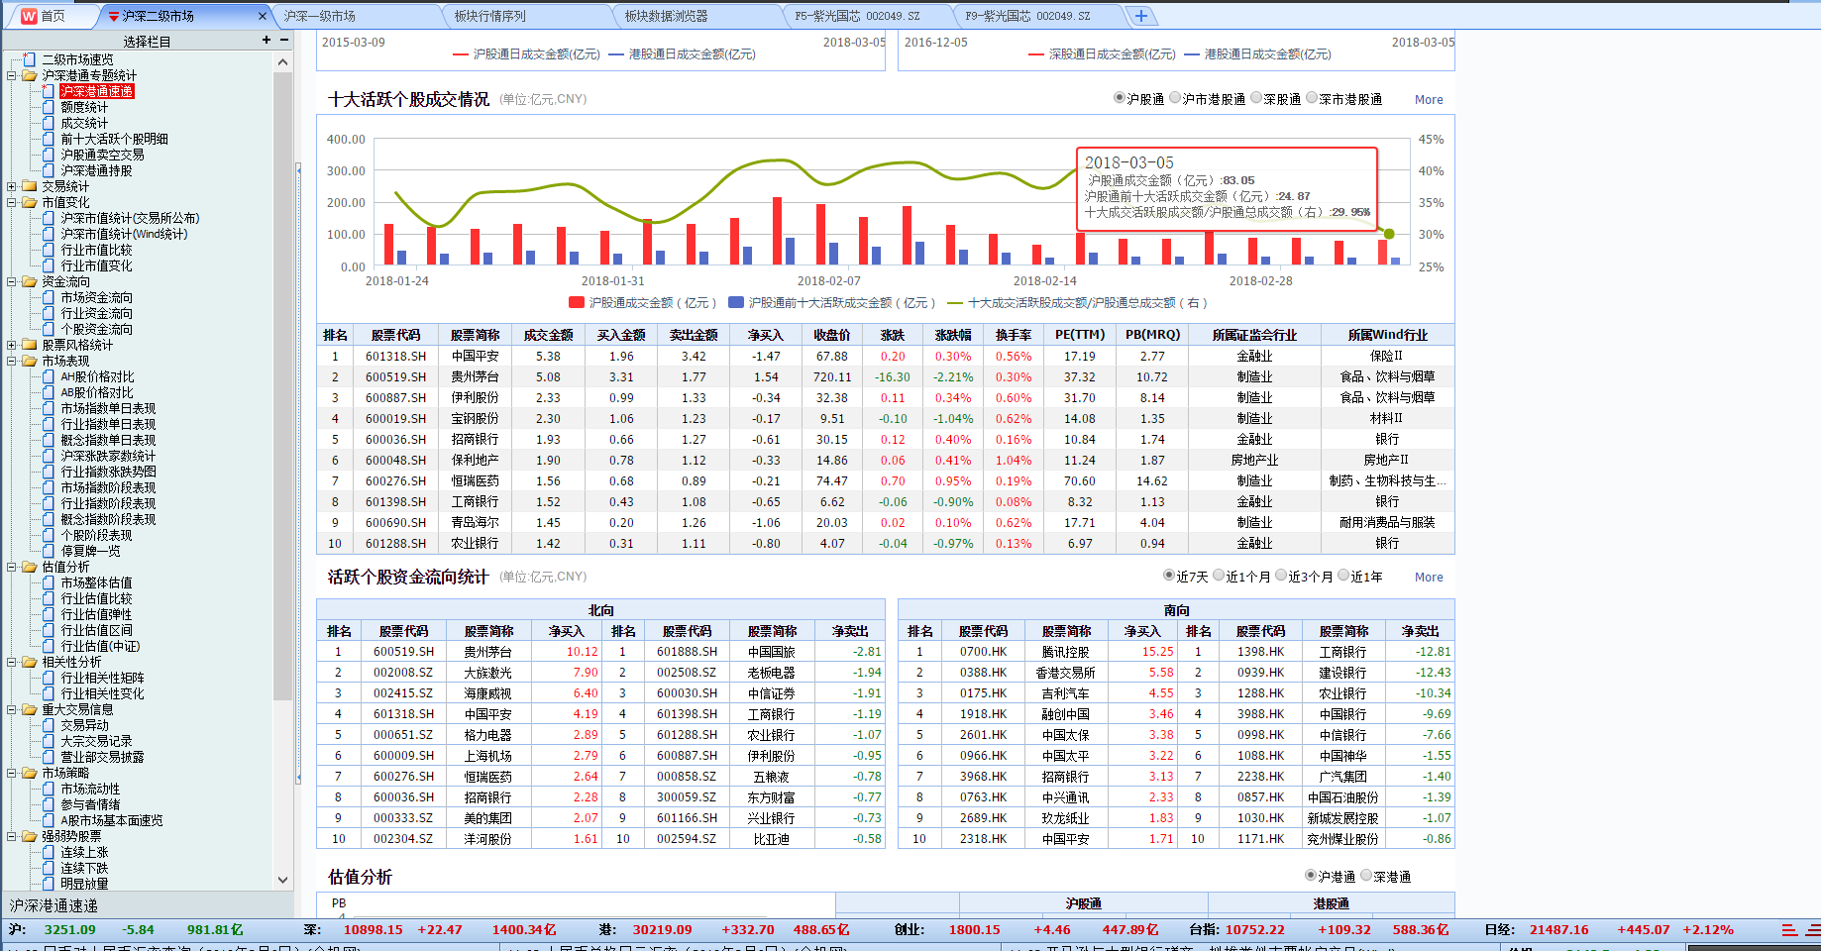Click the document icon of 行业相关性矩阵

[x=49, y=678]
